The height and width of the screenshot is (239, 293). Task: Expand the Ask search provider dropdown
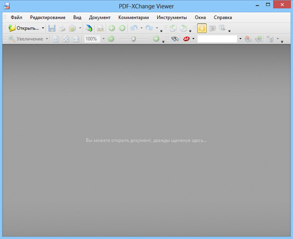click(193, 39)
